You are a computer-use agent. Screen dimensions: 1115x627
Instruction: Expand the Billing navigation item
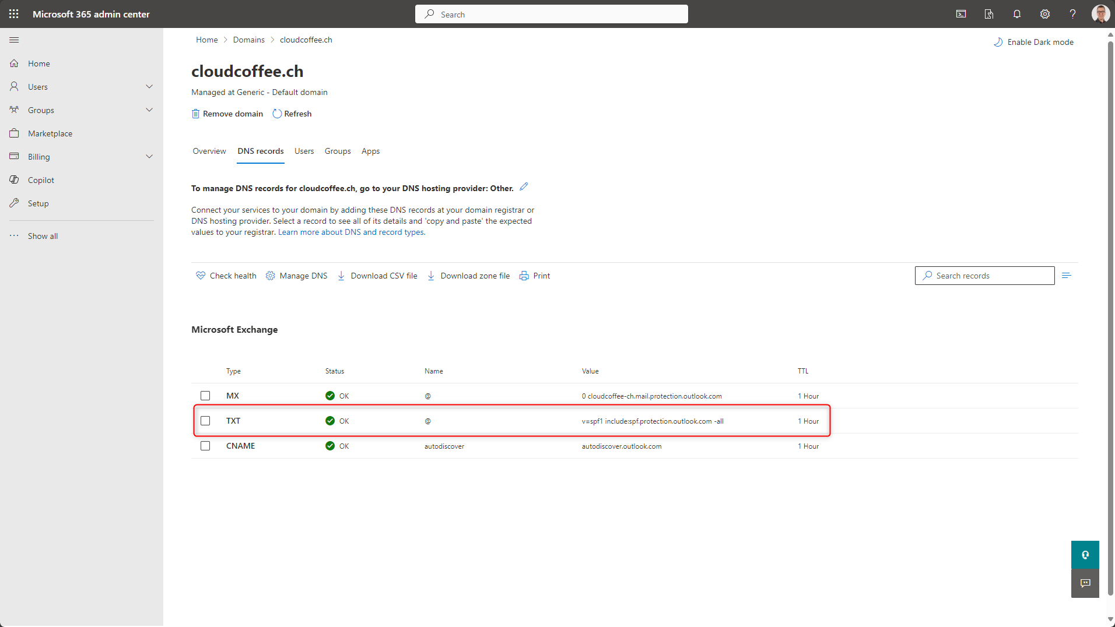(x=149, y=157)
